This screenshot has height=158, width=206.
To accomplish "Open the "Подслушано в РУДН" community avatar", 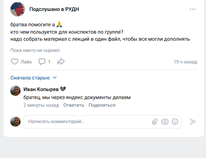I will point(18,9).
